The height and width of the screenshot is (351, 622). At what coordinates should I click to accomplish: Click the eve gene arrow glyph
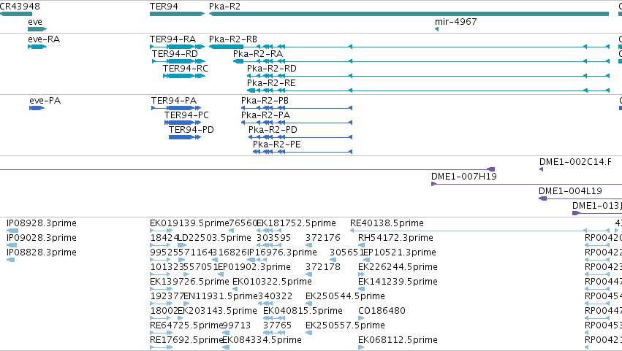point(37,29)
